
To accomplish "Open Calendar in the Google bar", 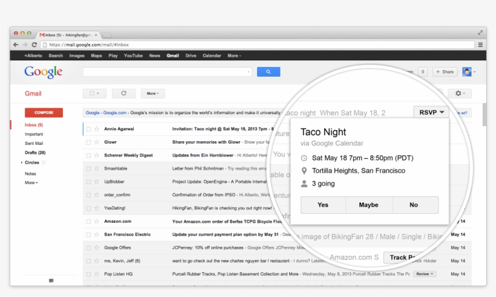I will coord(212,56).
